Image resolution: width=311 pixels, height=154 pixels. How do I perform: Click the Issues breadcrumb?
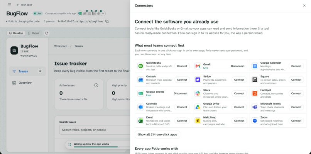79,46
